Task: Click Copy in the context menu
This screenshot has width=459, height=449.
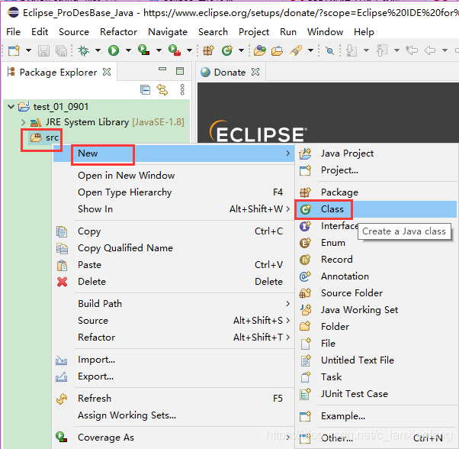Action: [173, 231]
